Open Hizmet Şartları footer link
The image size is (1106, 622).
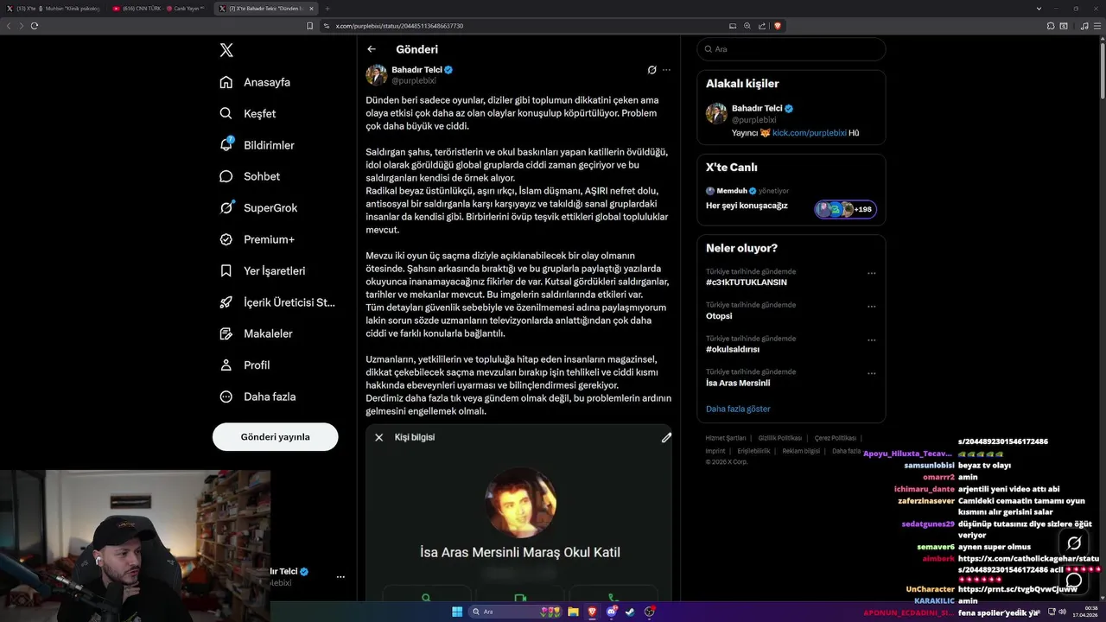coord(725,438)
